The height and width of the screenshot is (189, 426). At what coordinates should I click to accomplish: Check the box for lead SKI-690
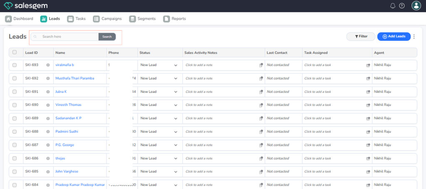coord(15,105)
